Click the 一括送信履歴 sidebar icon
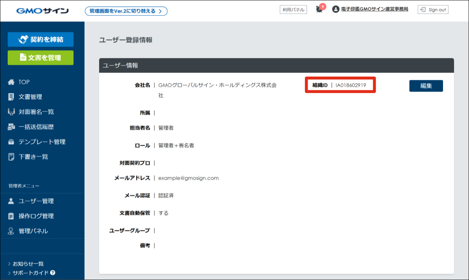 click(x=11, y=127)
